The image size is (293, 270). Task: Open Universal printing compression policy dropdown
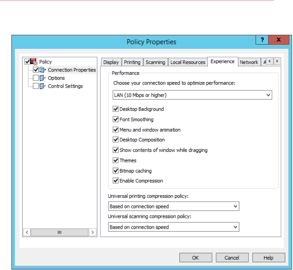point(174,206)
